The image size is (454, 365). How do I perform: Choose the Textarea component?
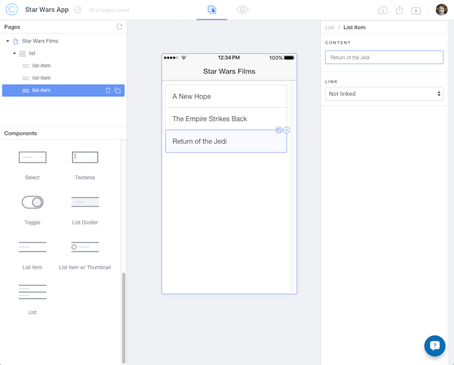pyautogui.click(x=85, y=166)
